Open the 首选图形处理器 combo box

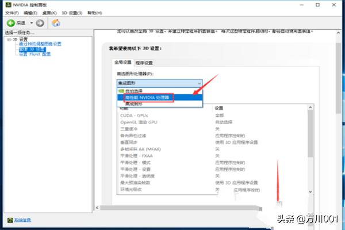(x=159, y=83)
